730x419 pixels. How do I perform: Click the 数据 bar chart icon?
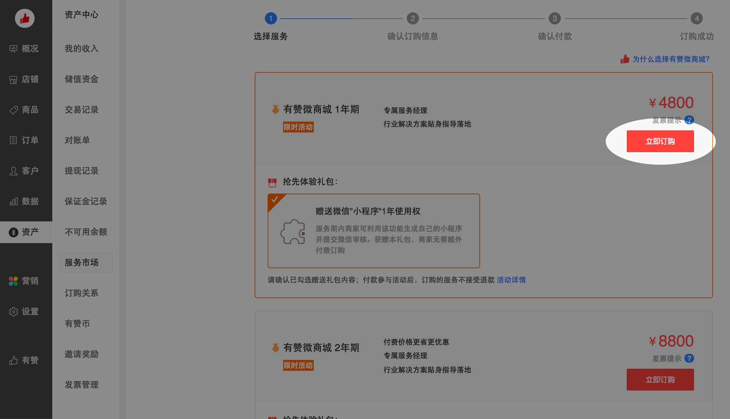coord(14,202)
